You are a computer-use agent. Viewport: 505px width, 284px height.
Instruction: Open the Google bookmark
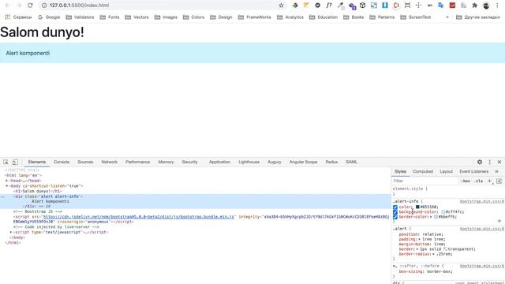coord(49,17)
